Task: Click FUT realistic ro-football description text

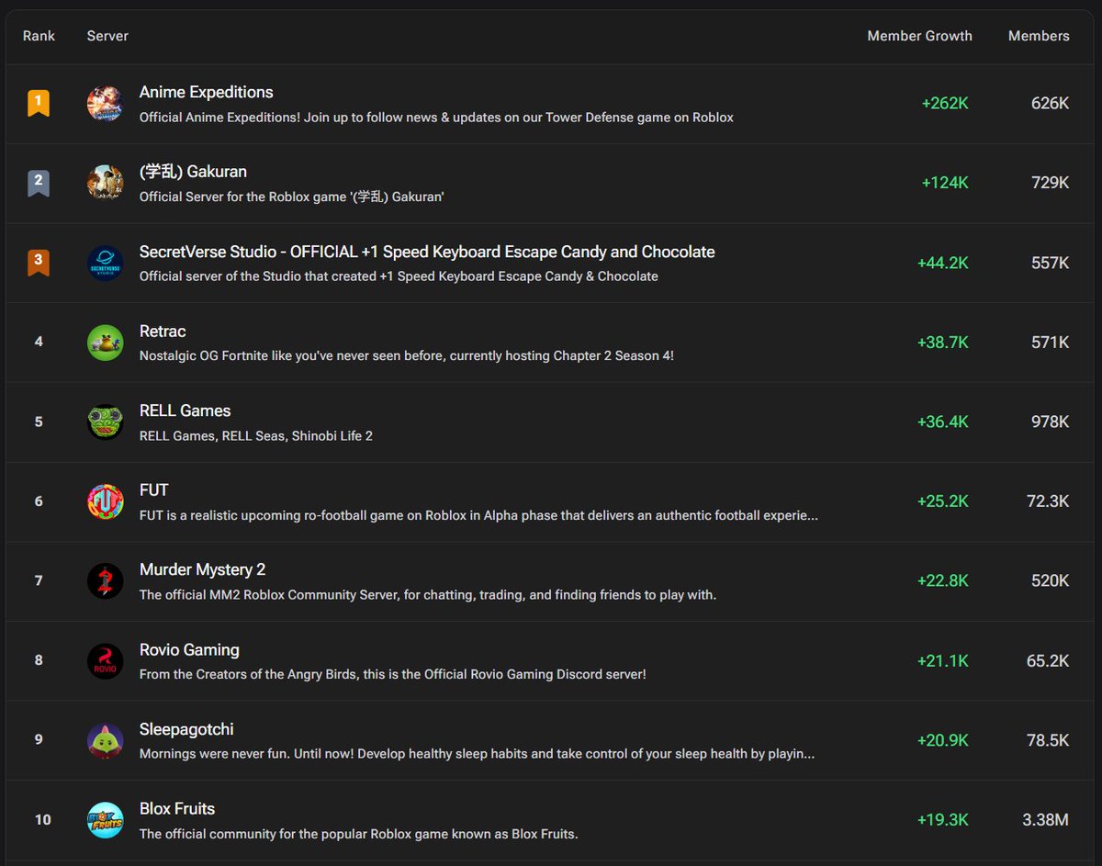Action: pos(478,515)
